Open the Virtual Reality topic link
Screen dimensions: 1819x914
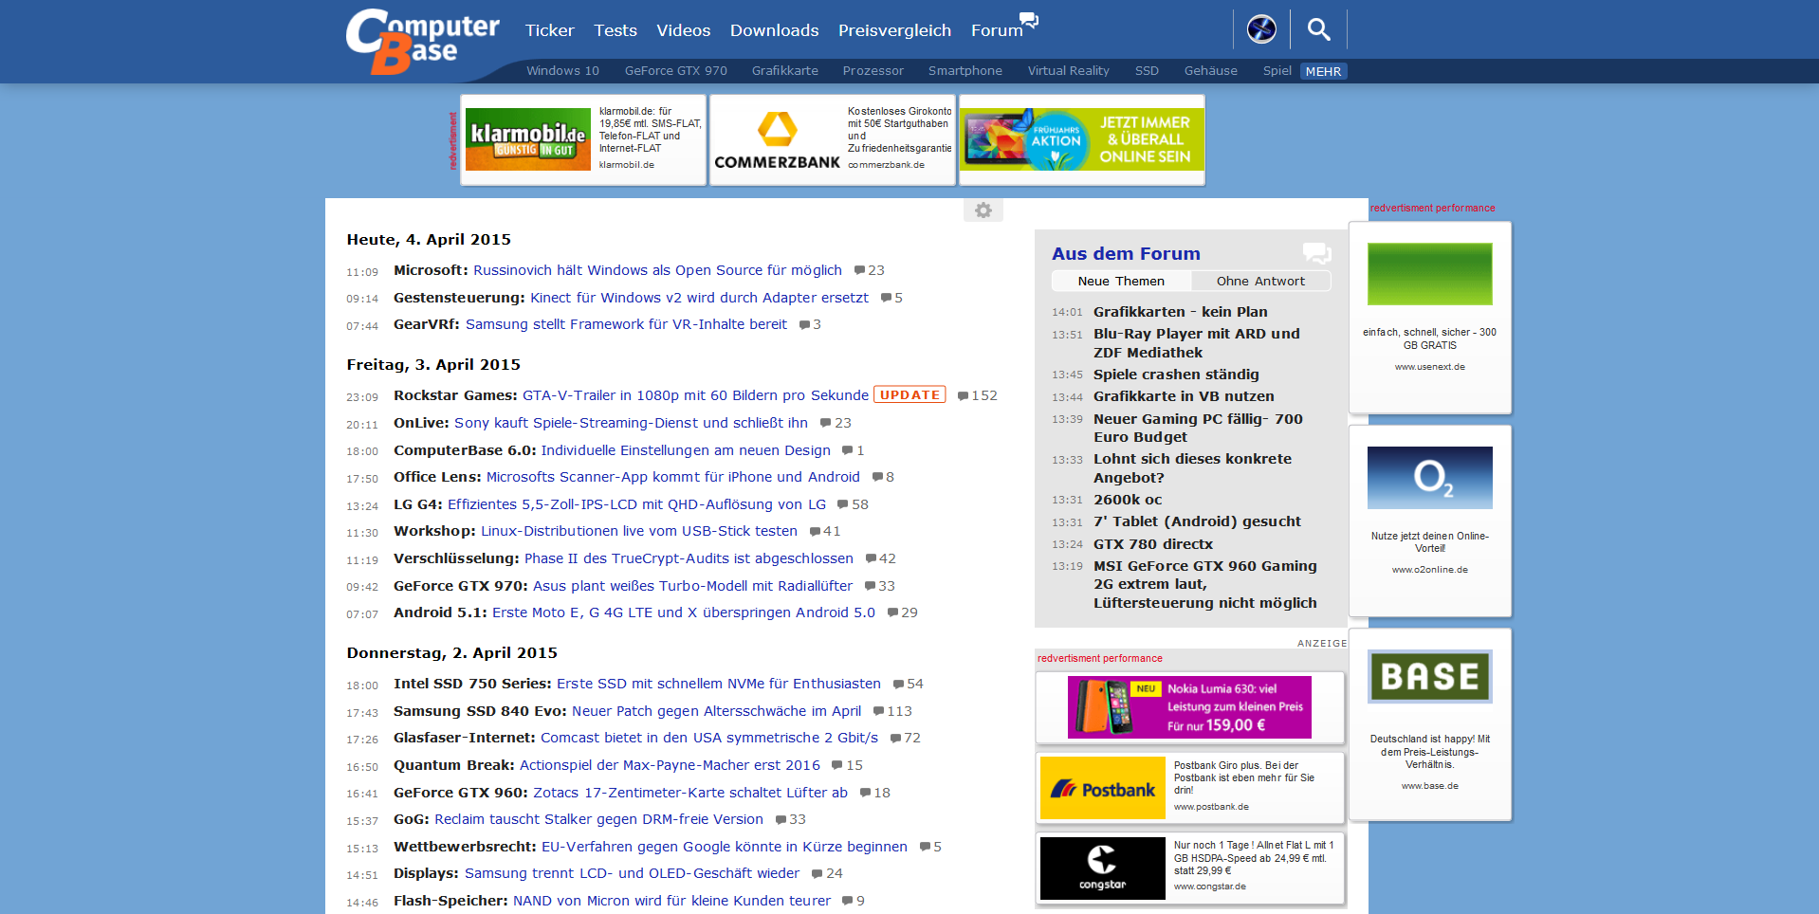point(1068,70)
